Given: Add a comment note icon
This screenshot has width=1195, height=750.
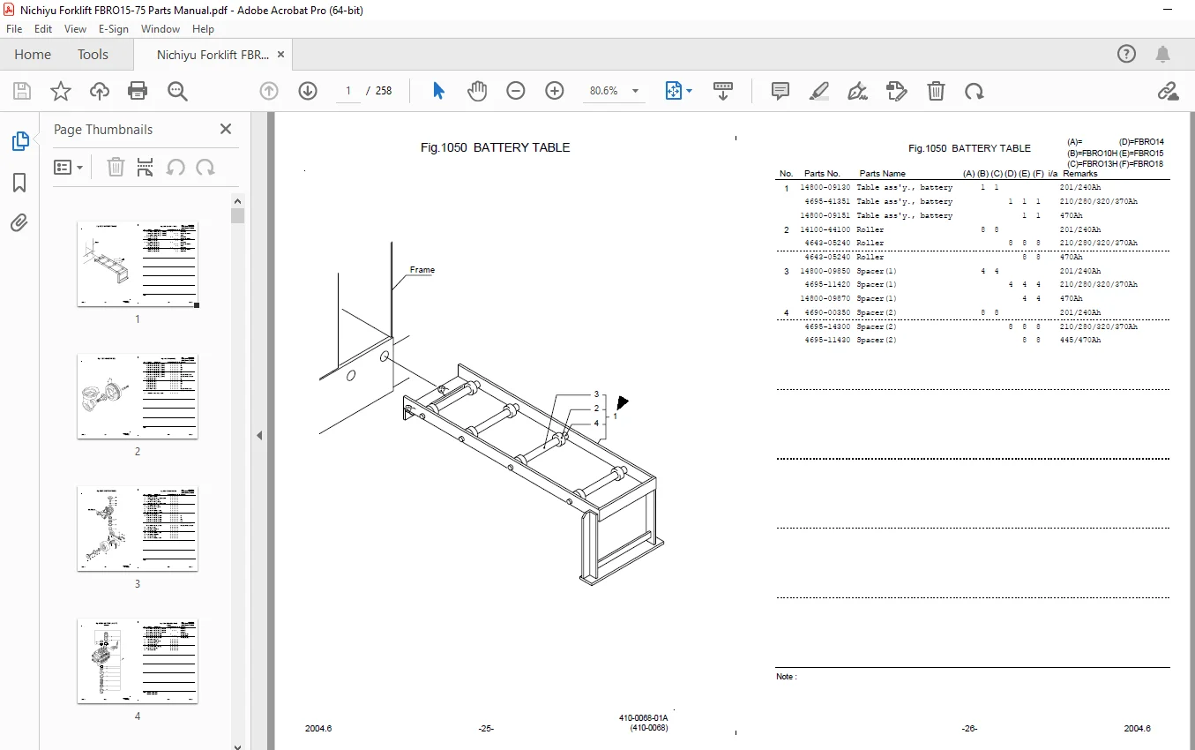Looking at the screenshot, I should [x=780, y=91].
